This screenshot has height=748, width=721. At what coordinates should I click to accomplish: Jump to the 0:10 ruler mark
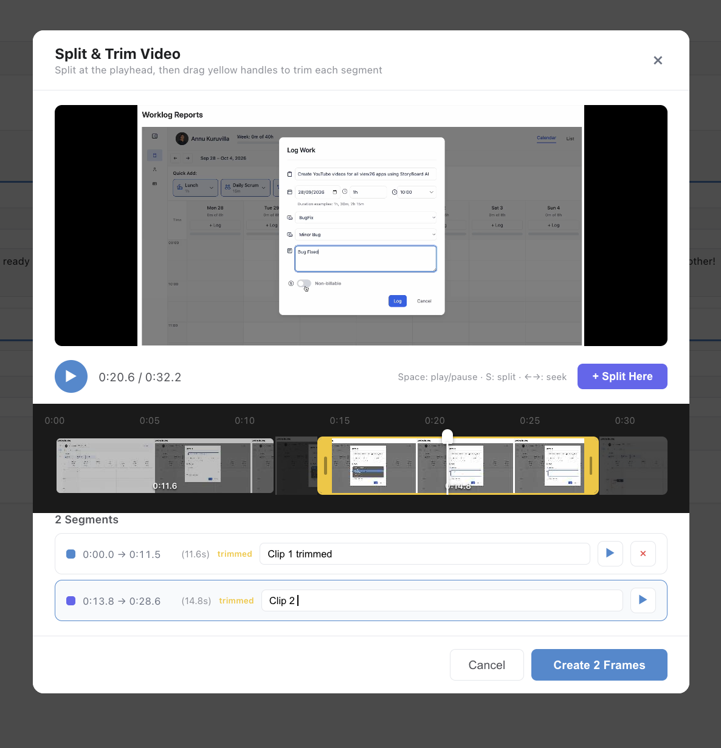(x=245, y=420)
